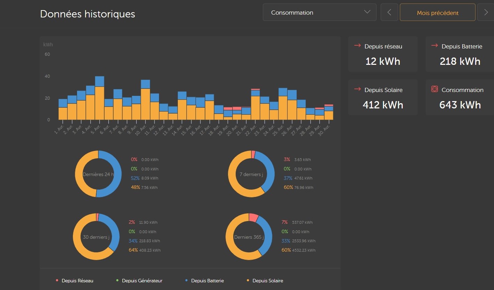Click the dropdown chevron beside Consommation
The image size is (494, 290).
pyautogui.click(x=367, y=12)
